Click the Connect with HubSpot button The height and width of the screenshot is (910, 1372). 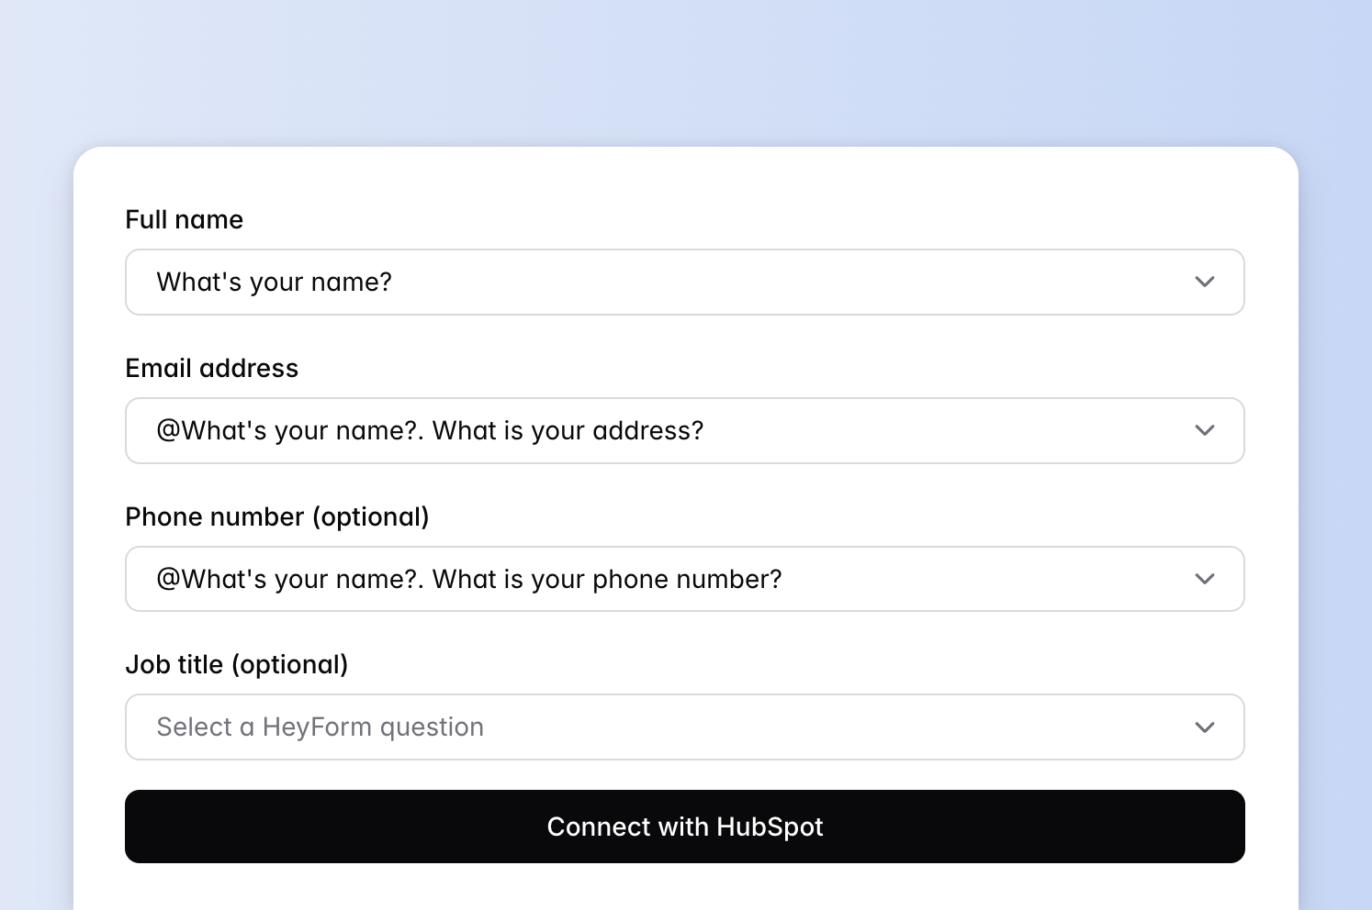coord(684,827)
